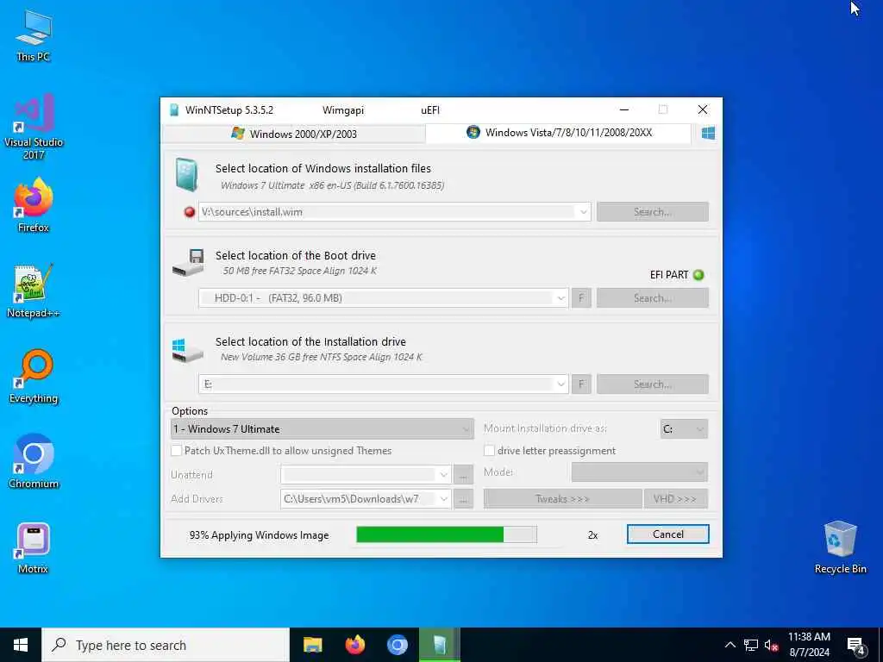Browse for Unattend file with ... button

[463, 475]
